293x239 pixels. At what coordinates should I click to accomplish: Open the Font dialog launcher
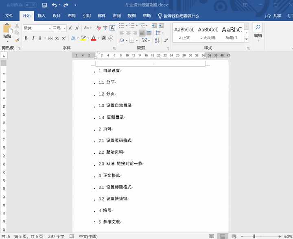tap(114, 48)
